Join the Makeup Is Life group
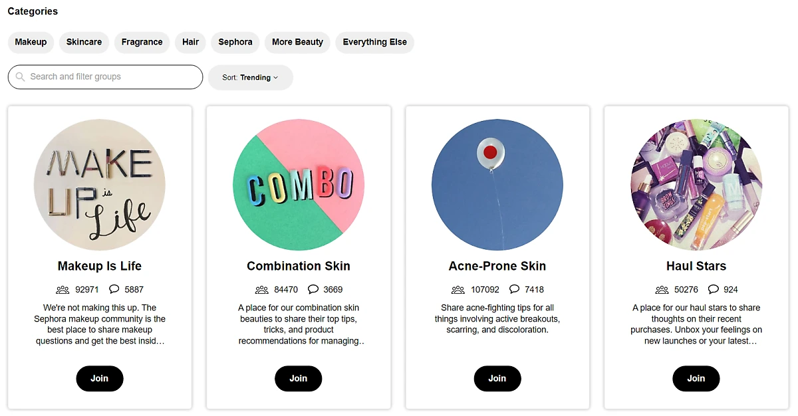The image size is (798, 416). (x=100, y=379)
